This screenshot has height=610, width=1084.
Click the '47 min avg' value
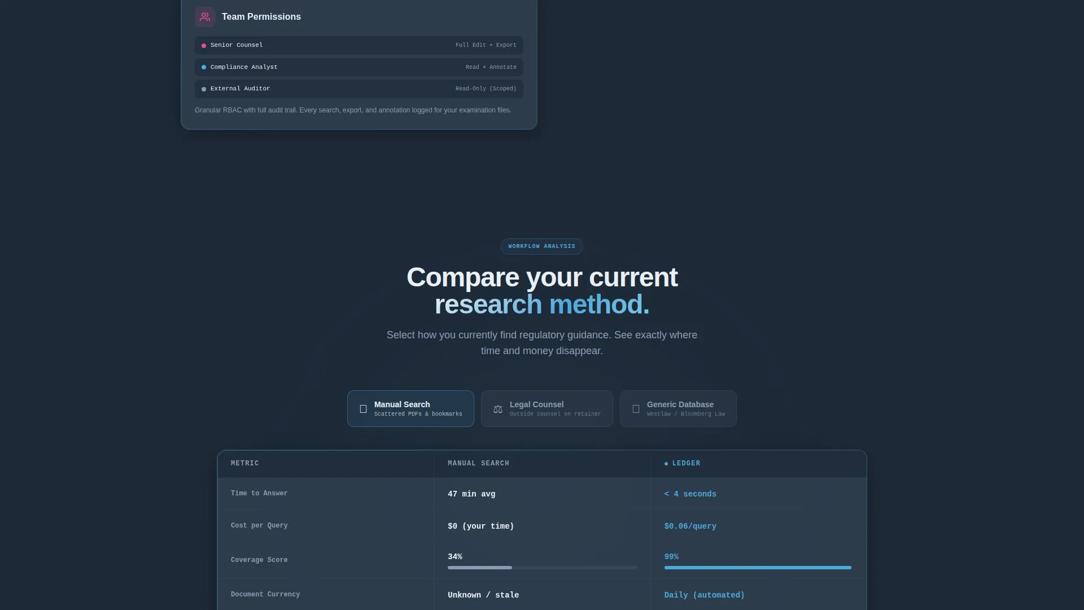click(x=471, y=494)
